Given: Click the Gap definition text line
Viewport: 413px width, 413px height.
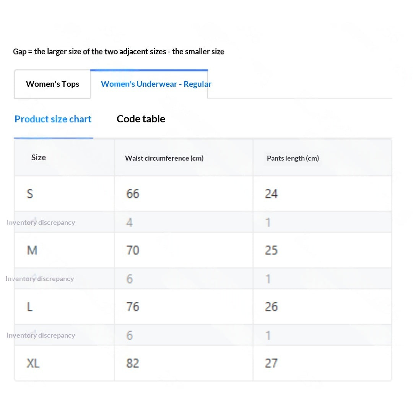Looking at the screenshot, I should pos(119,52).
